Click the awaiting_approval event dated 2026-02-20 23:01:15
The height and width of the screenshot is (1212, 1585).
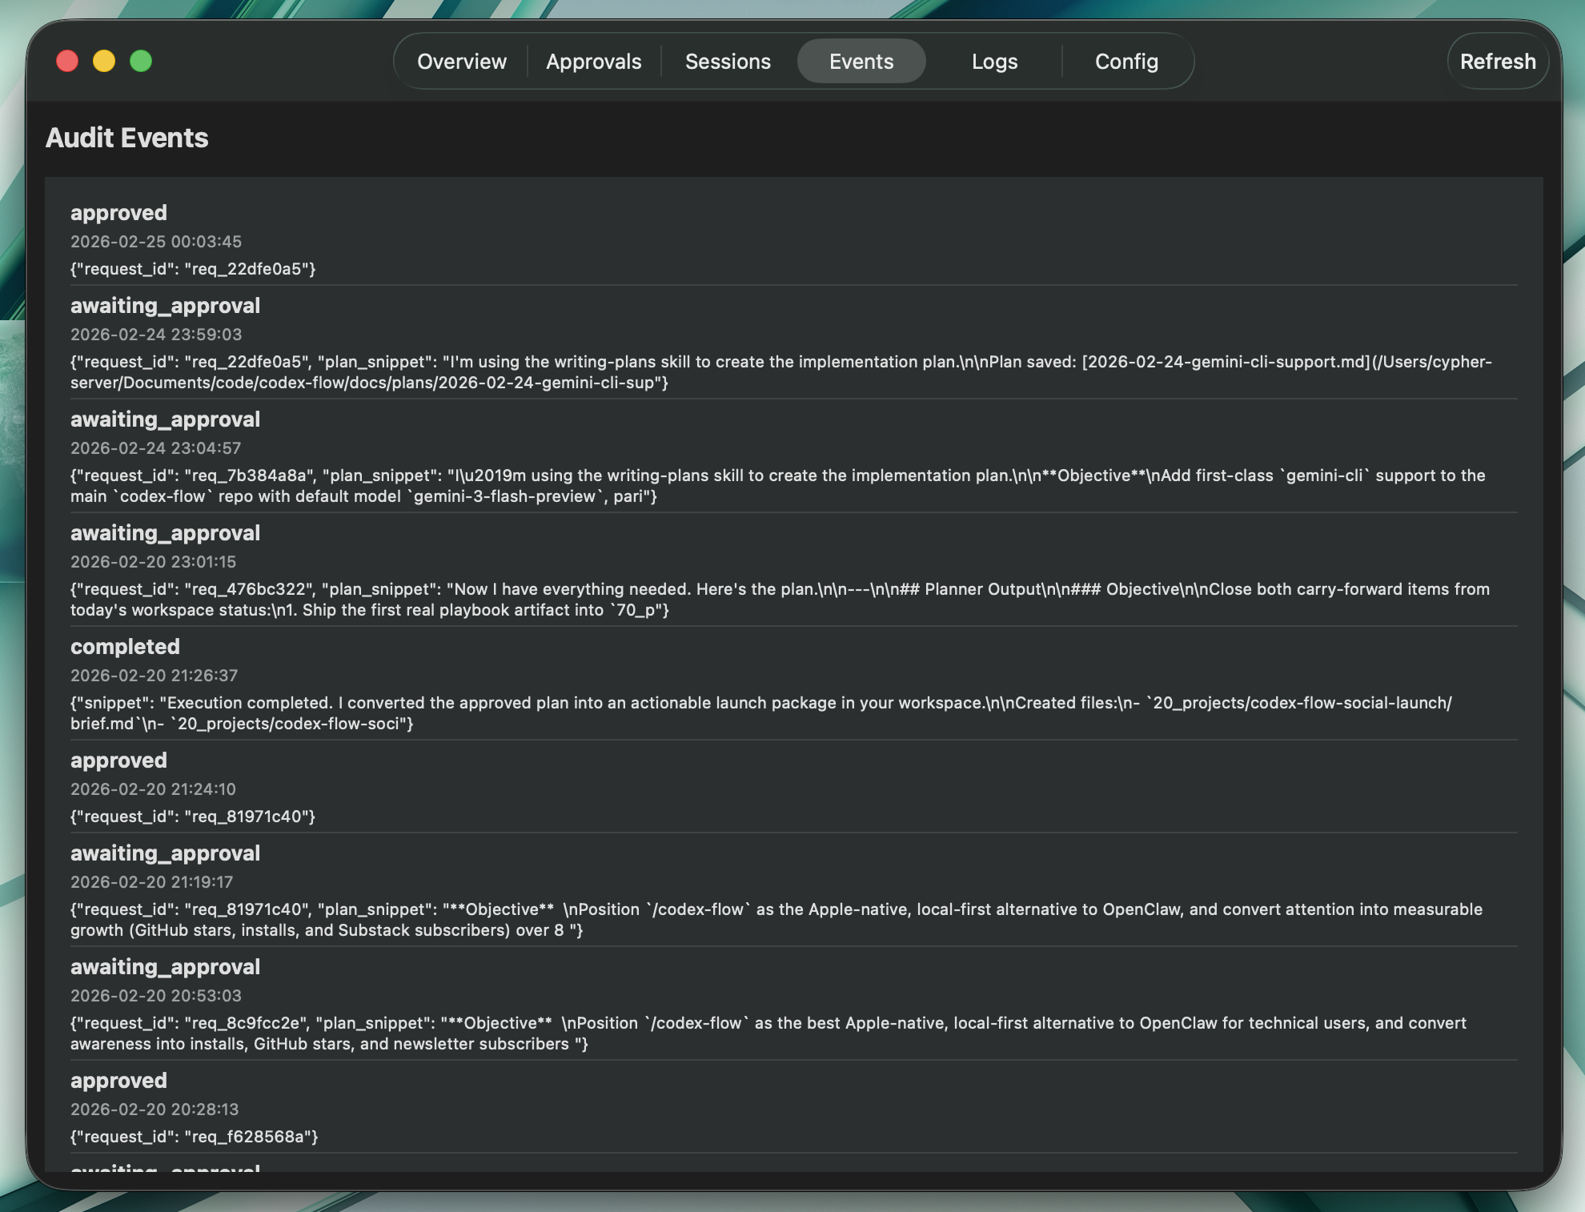click(x=165, y=532)
